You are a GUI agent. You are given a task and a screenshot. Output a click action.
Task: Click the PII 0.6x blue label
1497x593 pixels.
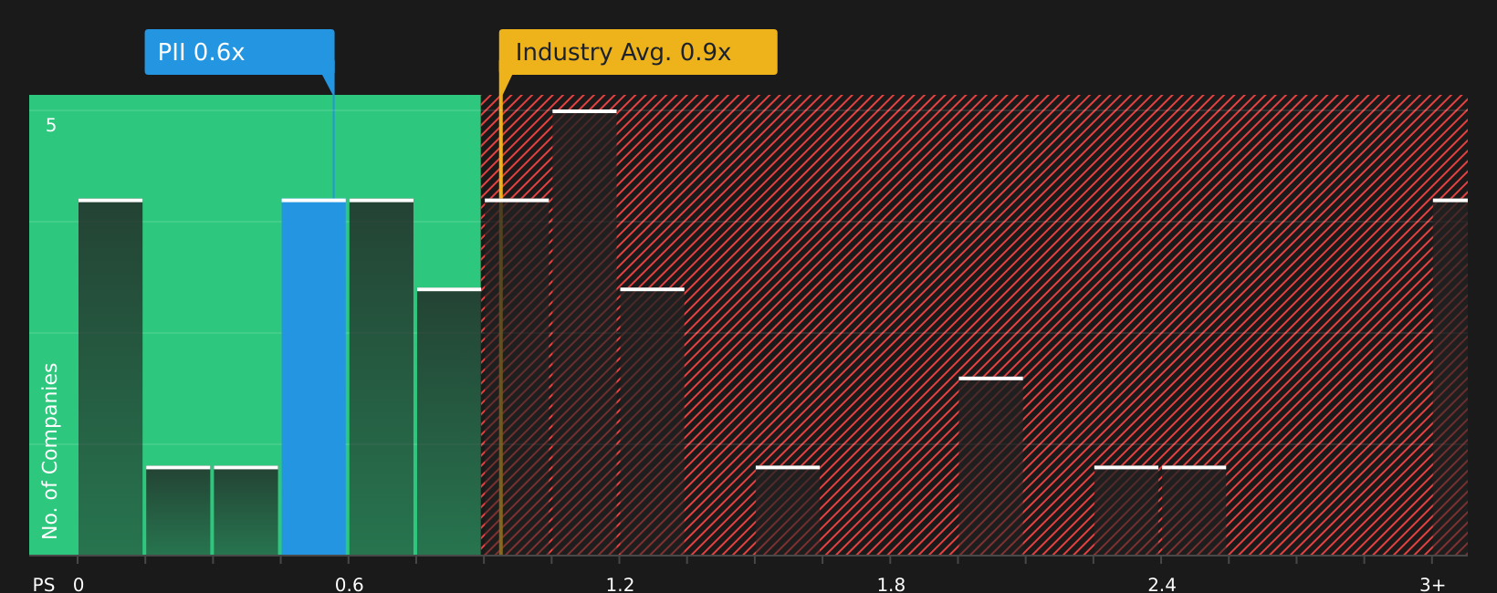(239, 52)
